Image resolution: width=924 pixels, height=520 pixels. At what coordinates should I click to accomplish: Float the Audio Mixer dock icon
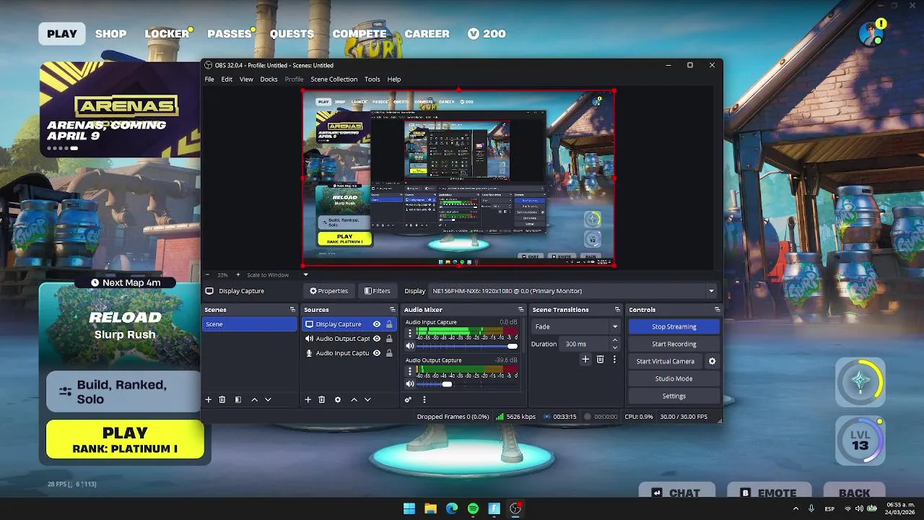tap(521, 310)
